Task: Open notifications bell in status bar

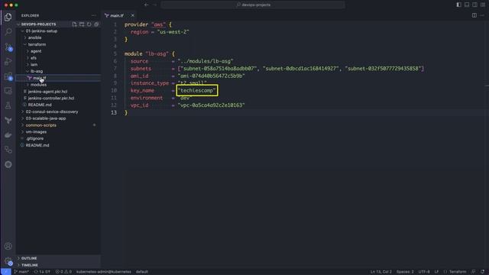Action: (x=483, y=272)
